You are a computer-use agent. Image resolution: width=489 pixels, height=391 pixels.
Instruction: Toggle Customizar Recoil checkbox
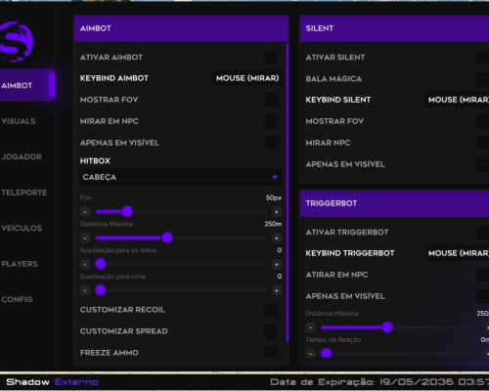271,310
